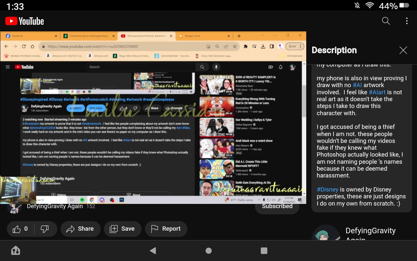Tap the Error button in the recorded Chrome toolbar
Screen dimensions: 417x261
point(295,46)
